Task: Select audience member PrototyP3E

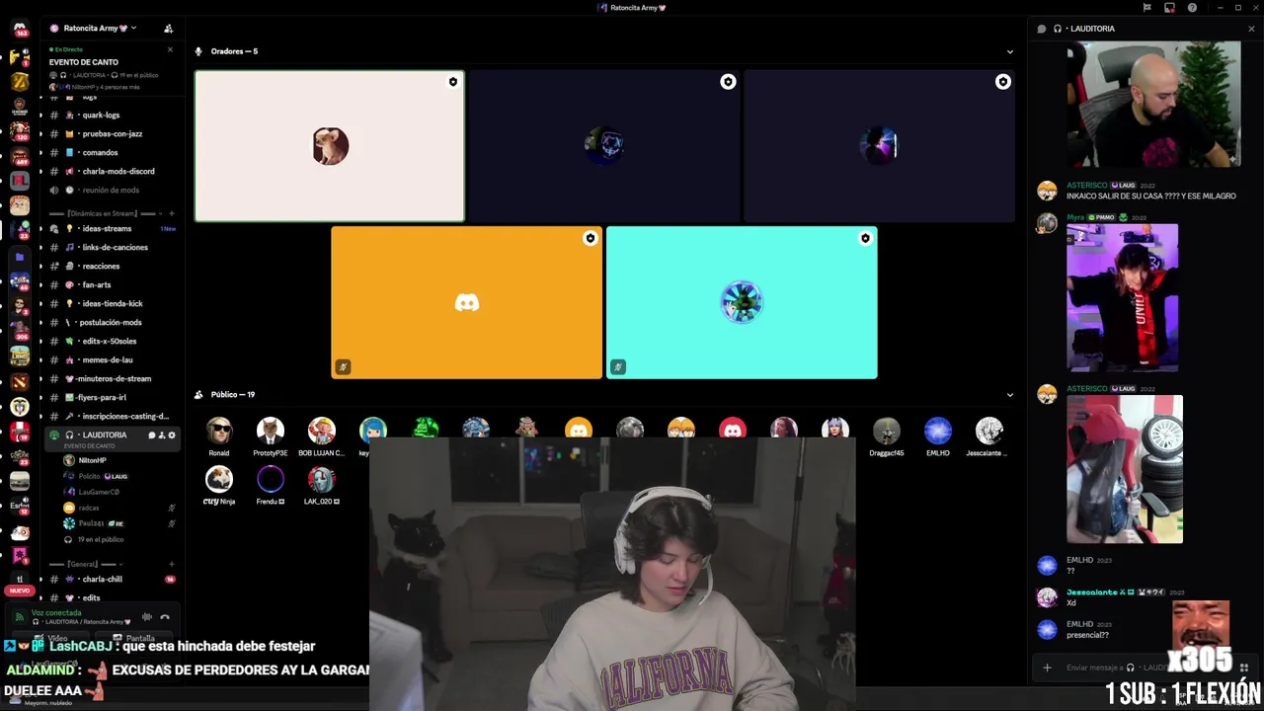Action: 271,436
